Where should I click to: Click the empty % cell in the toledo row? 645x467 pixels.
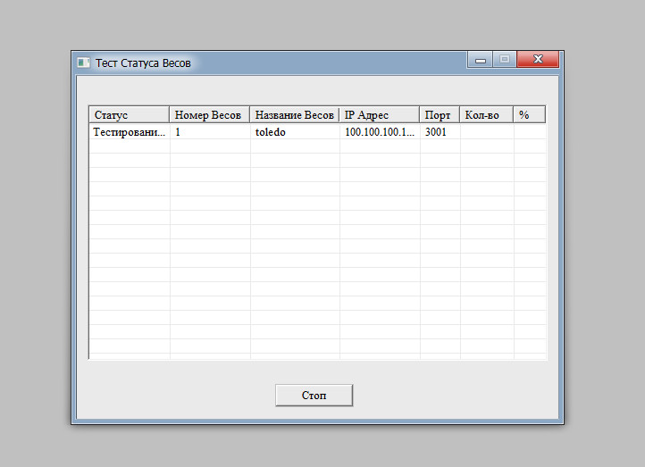pos(529,132)
